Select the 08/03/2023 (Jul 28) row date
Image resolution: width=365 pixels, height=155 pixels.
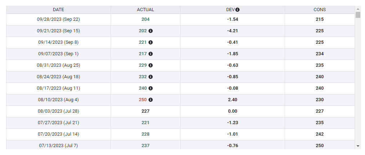58,111
